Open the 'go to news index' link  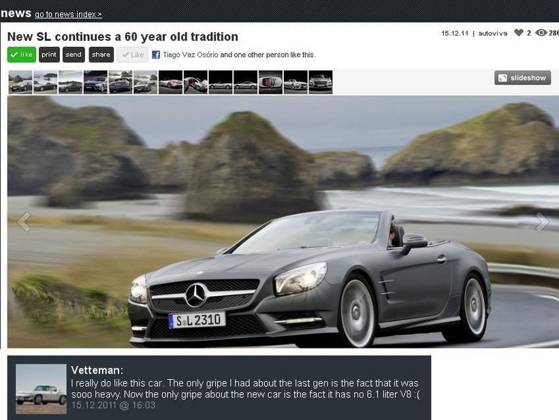click(68, 14)
